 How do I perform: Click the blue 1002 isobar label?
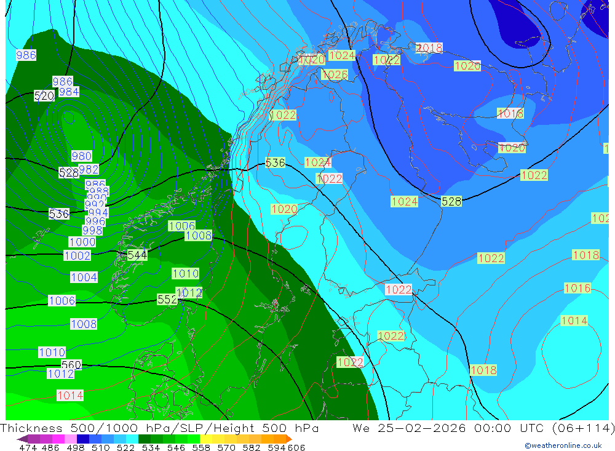(77, 255)
